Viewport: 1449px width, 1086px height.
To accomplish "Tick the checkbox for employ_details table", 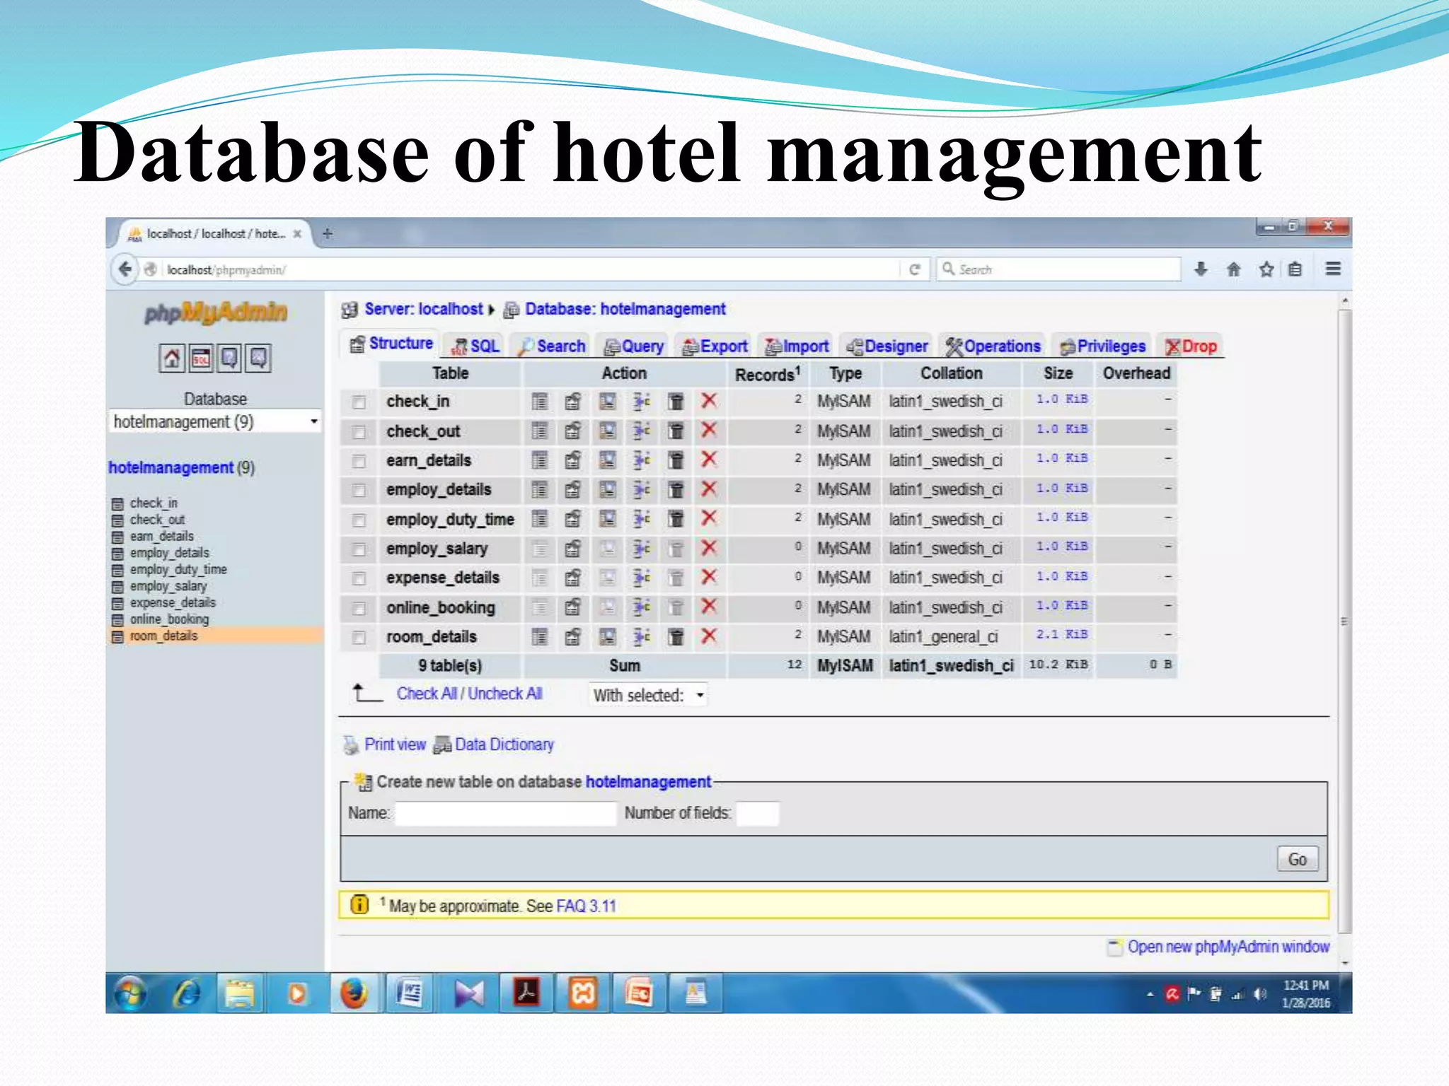I will (359, 491).
